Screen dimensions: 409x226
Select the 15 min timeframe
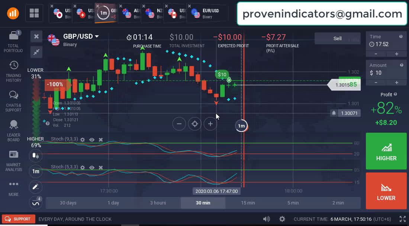pos(248,203)
